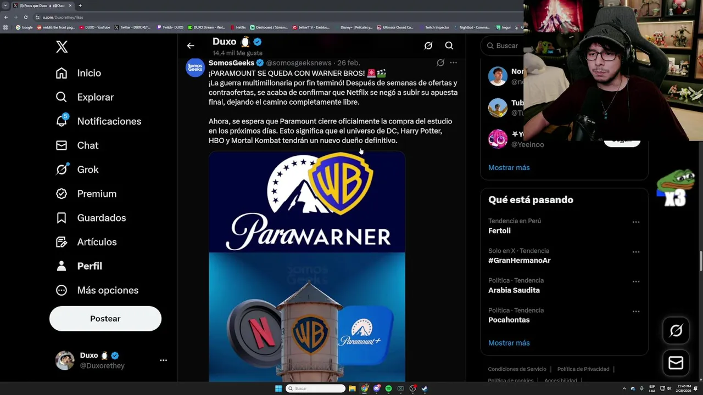
Task: Show hidden system tray icons
Action: click(x=624, y=388)
